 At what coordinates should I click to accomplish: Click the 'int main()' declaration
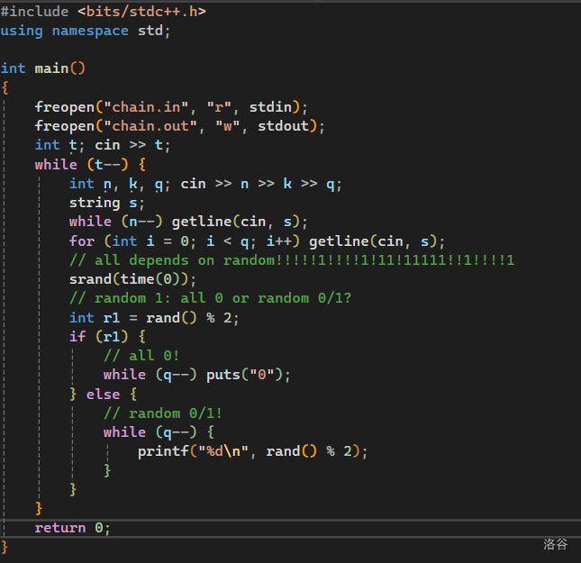tap(42, 68)
